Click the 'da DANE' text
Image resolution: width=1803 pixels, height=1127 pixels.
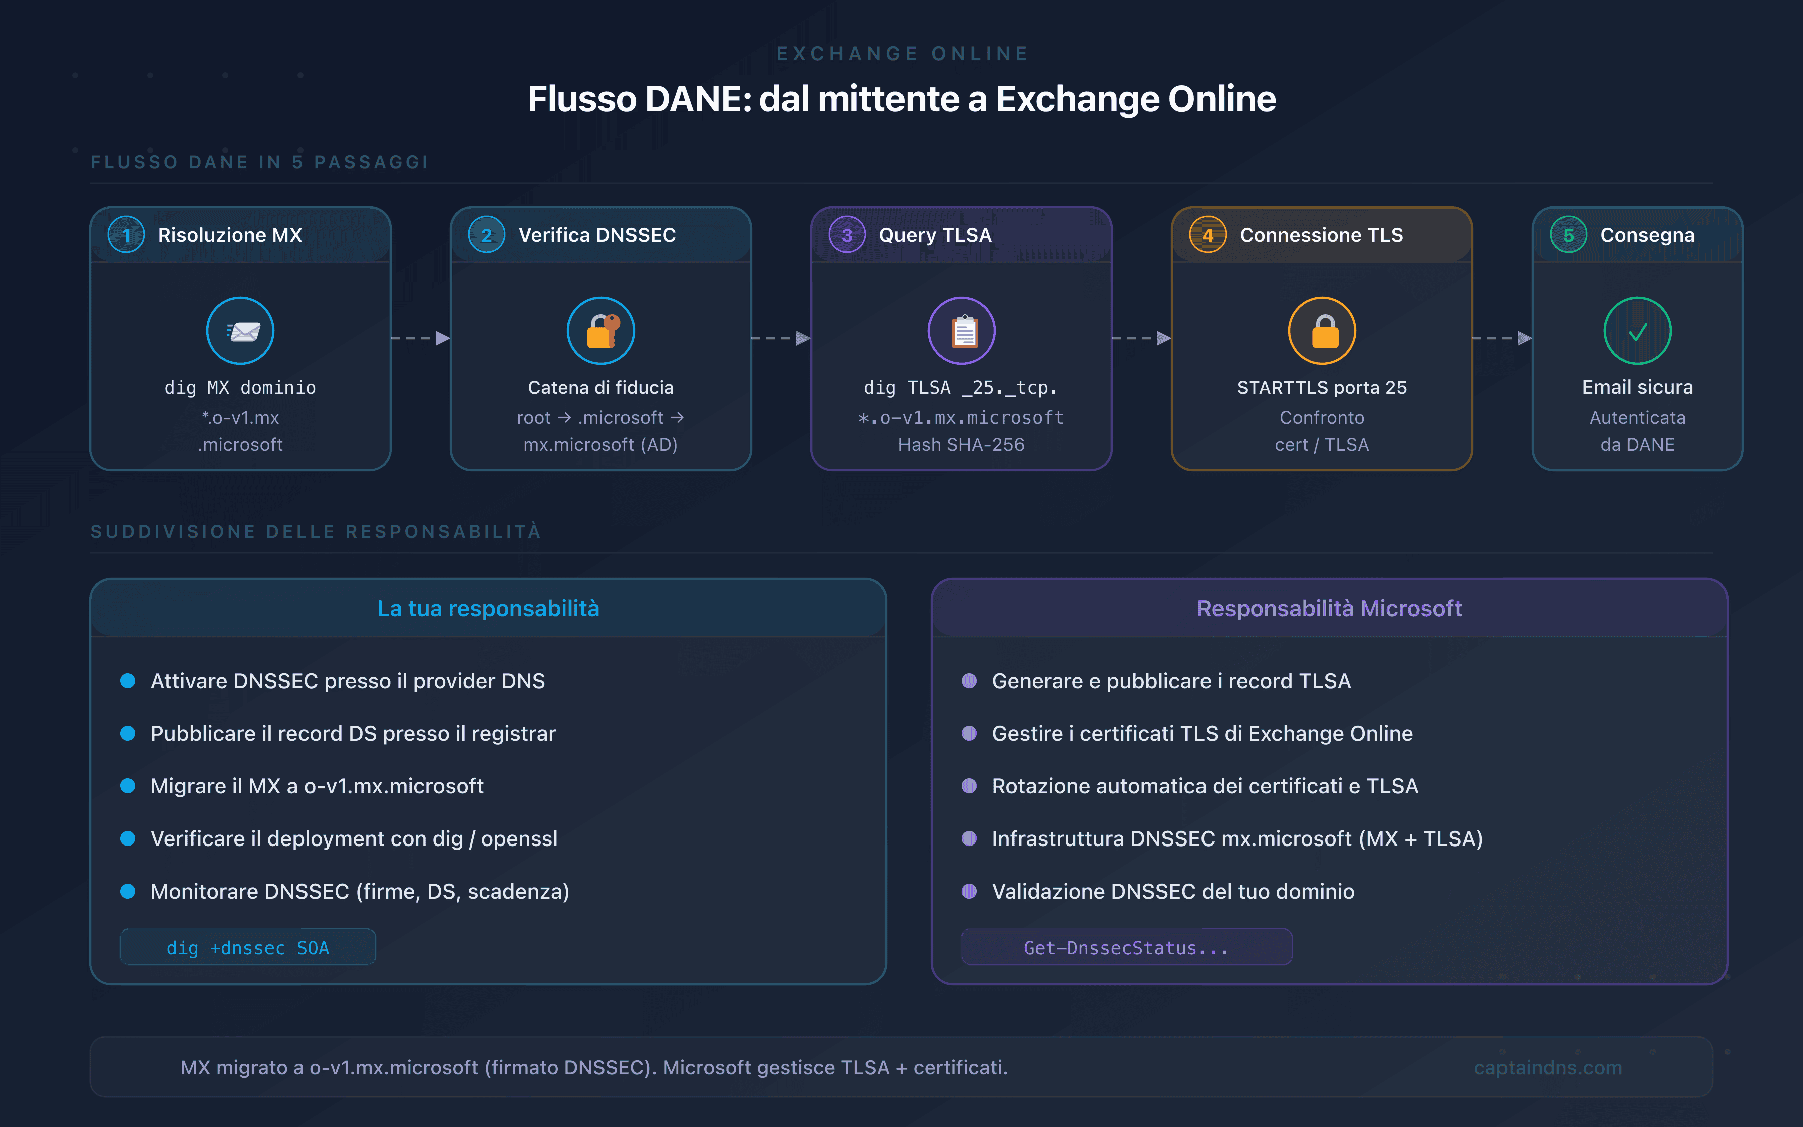coord(1638,445)
